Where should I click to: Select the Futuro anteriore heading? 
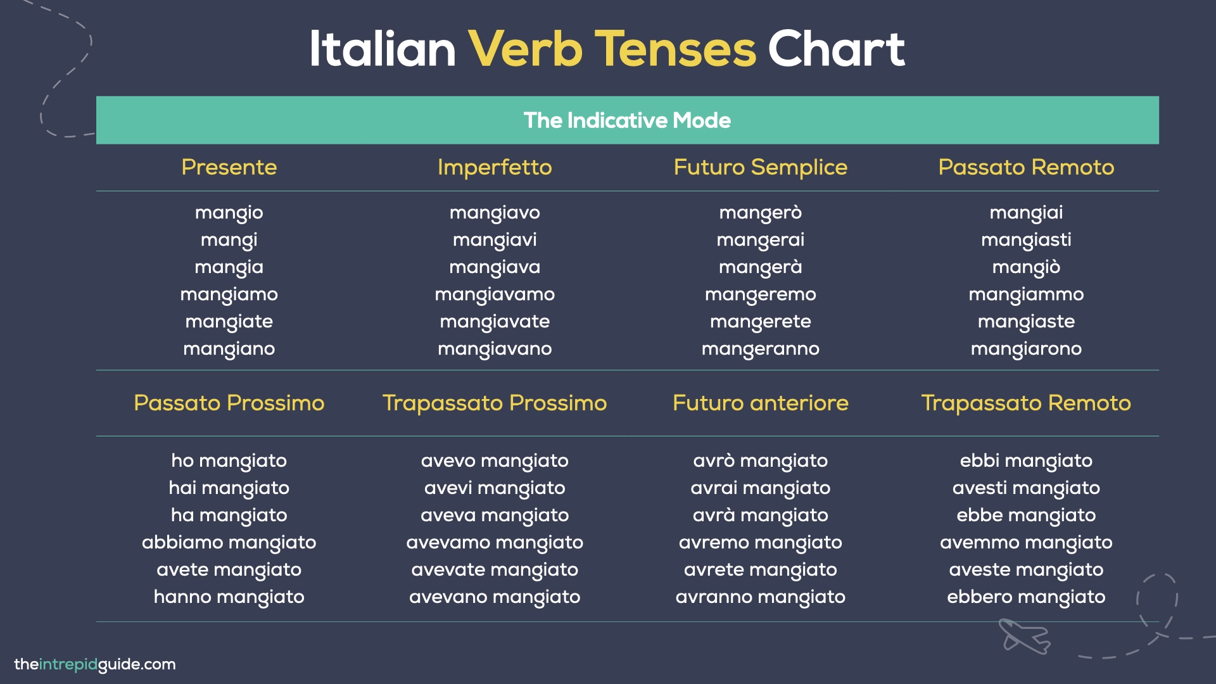761,403
